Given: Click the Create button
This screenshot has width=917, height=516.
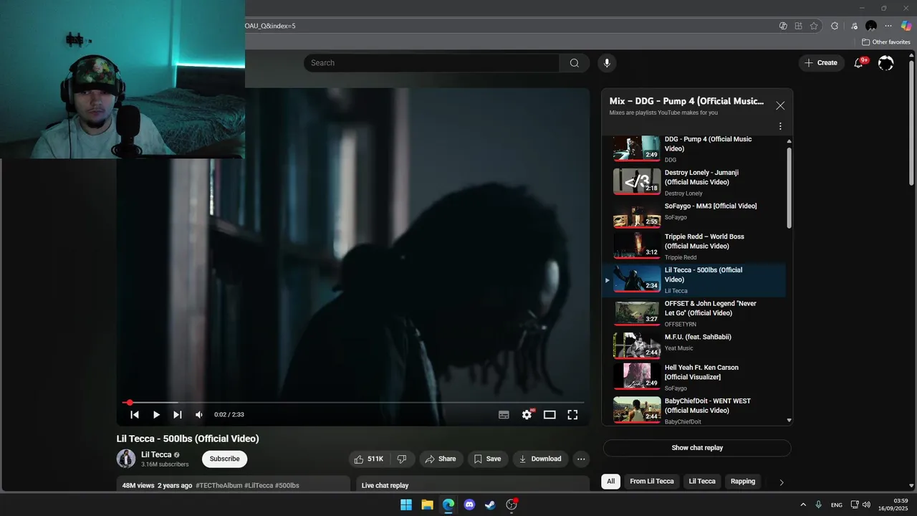Looking at the screenshot, I should [821, 63].
